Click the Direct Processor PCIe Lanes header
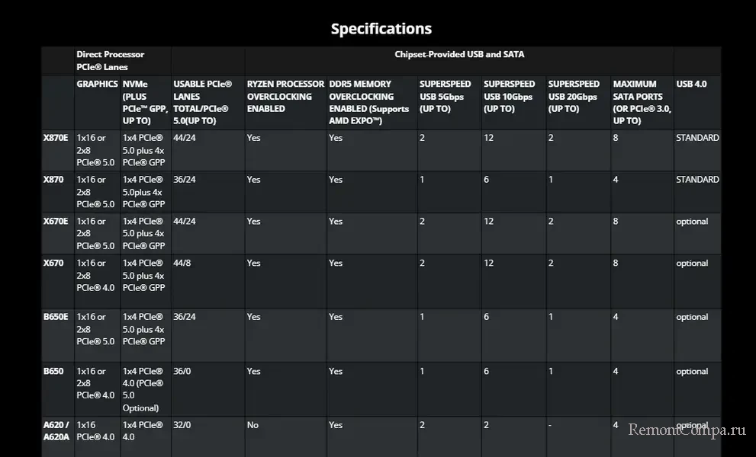This screenshot has height=457, width=756. pos(111,60)
